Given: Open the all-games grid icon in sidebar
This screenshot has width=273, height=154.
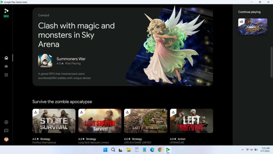Looking at the screenshot, I should pos(6,75).
